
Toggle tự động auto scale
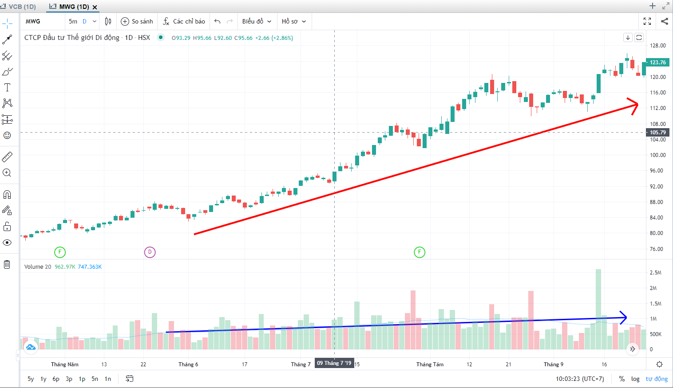[x=657, y=379]
